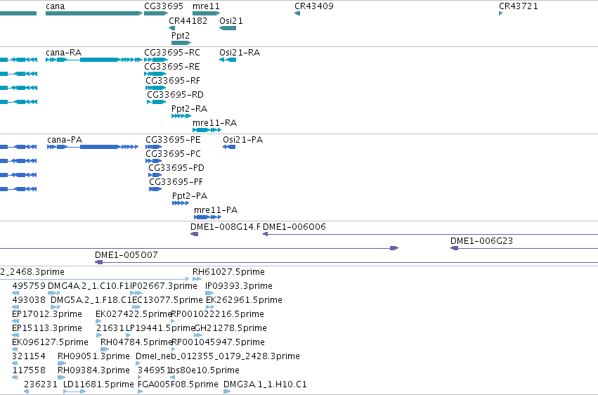This screenshot has height=395, width=598.
Task: Click the DME1-006O06 clone label
Action: (294, 227)
